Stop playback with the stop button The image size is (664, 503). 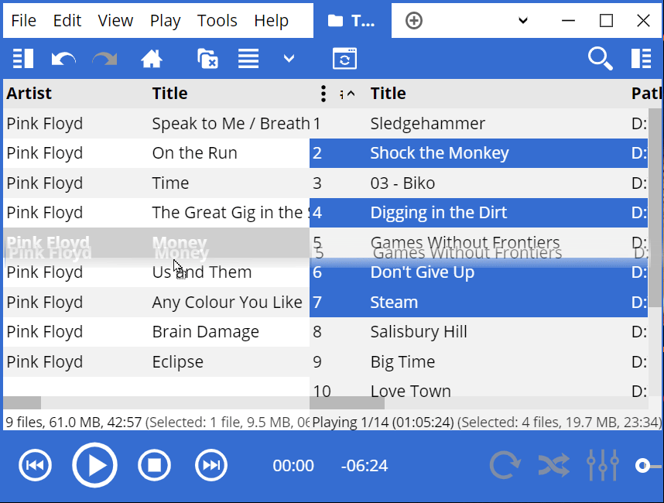pos(154,465)
